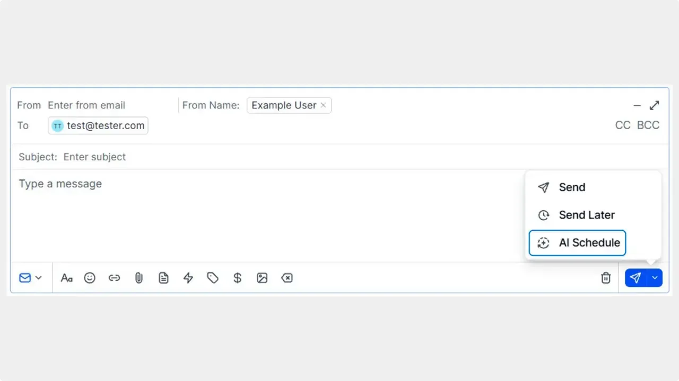Open text formatting with the Aa icon
Image resolution: width=679 pixels, height=381 pixels.
[x=66, y=278]
